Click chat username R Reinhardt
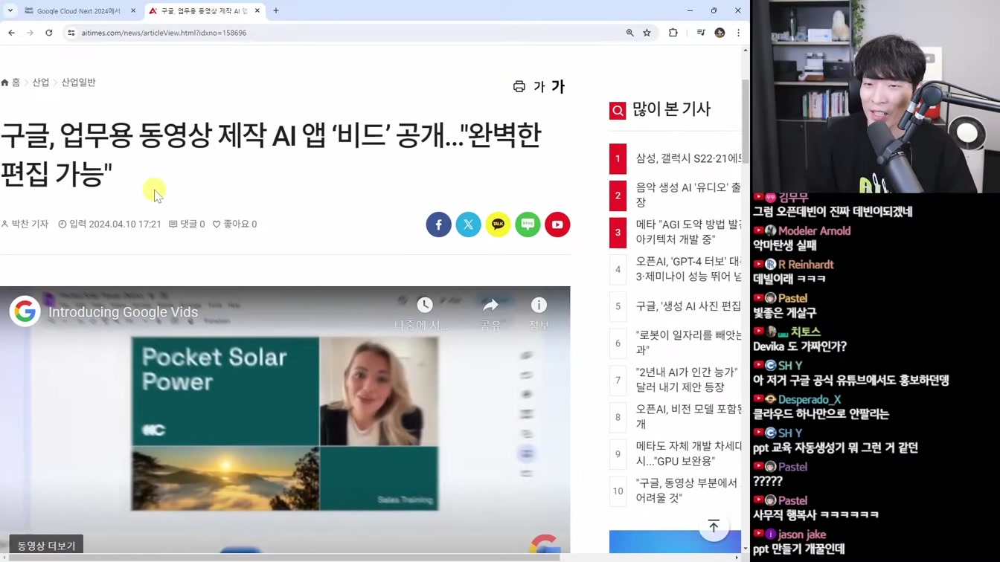 click(x=806, y=265)
